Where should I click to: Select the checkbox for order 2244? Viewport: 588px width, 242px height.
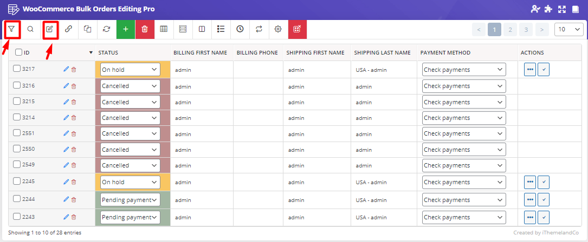point(17,199)
